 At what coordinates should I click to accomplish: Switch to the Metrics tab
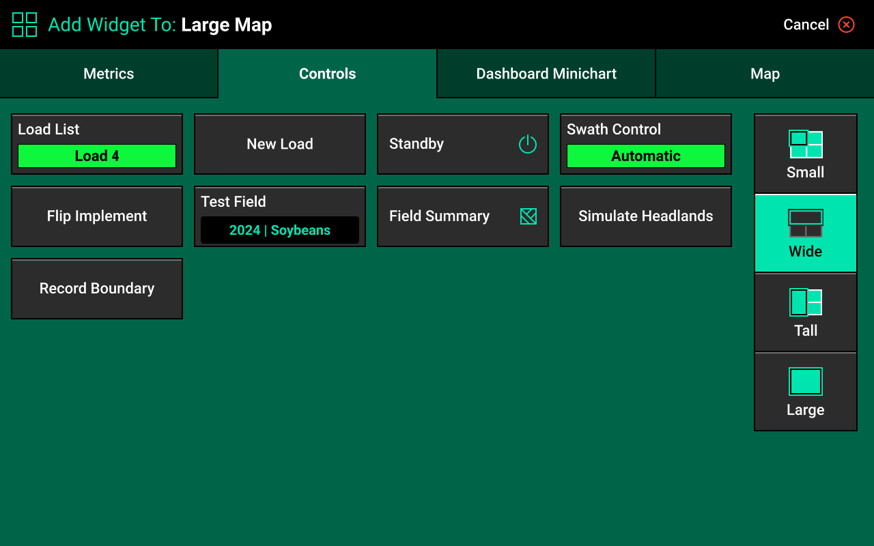pyautogui.click(x=109, y=74)
